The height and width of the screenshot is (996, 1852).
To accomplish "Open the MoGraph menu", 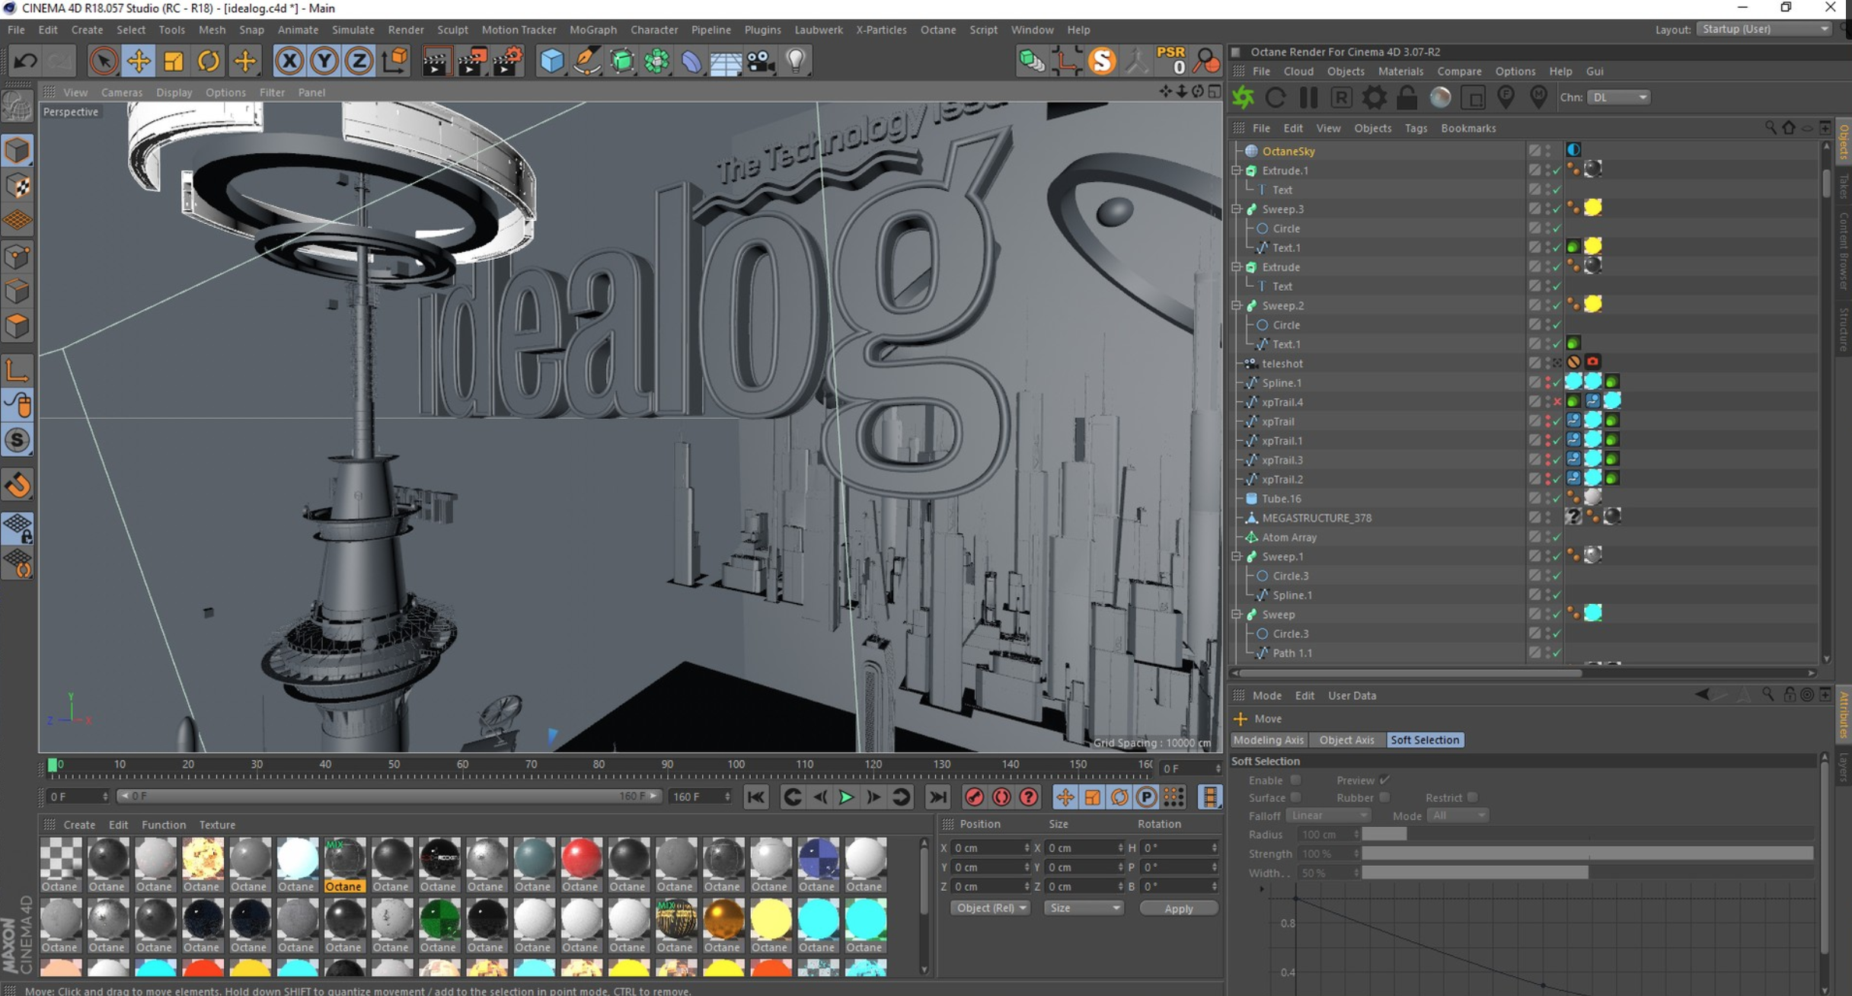I will tap(592, 30).
